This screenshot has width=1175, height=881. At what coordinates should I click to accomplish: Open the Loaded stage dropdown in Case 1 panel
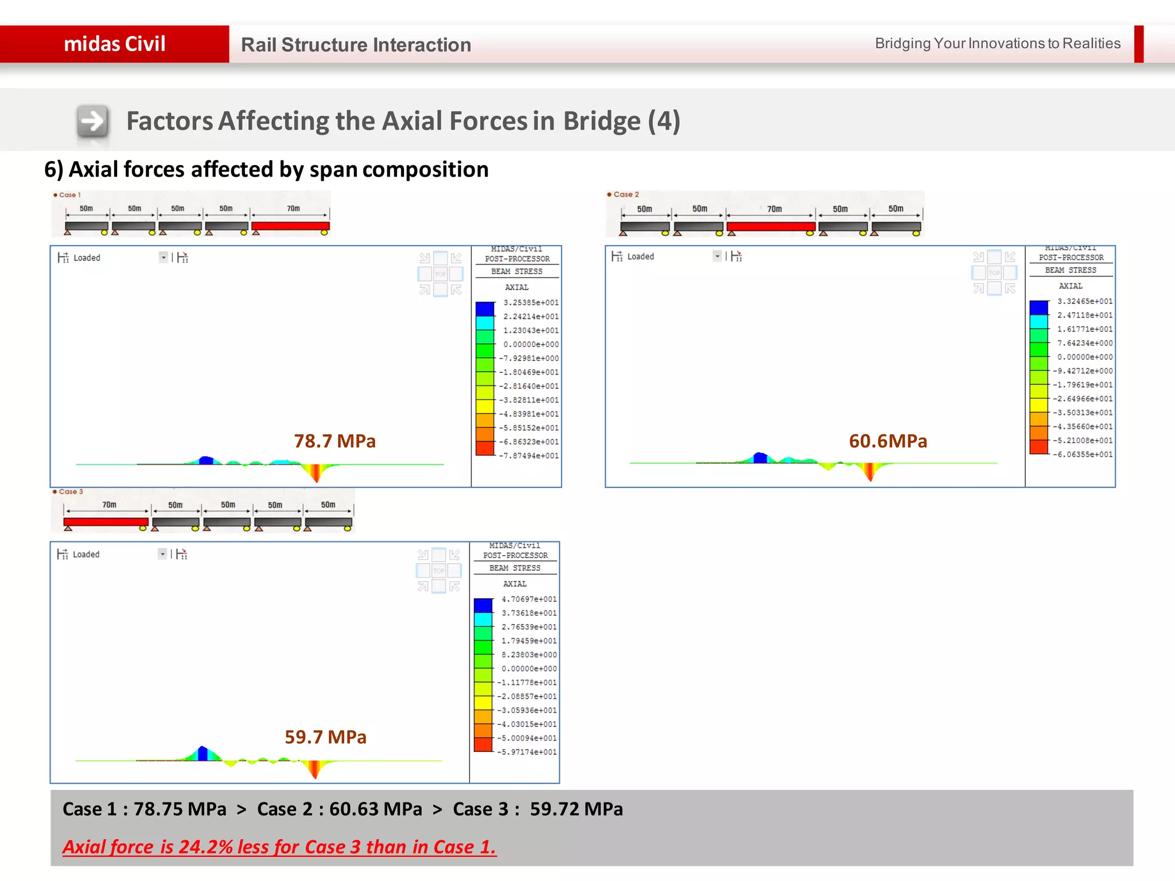[164, 258]
